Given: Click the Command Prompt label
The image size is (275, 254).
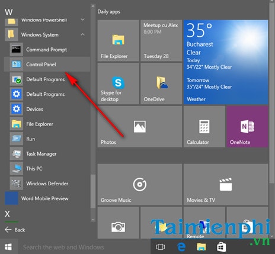Looking at the screenshot, I should pyautogui.click(x=47, y=50).
